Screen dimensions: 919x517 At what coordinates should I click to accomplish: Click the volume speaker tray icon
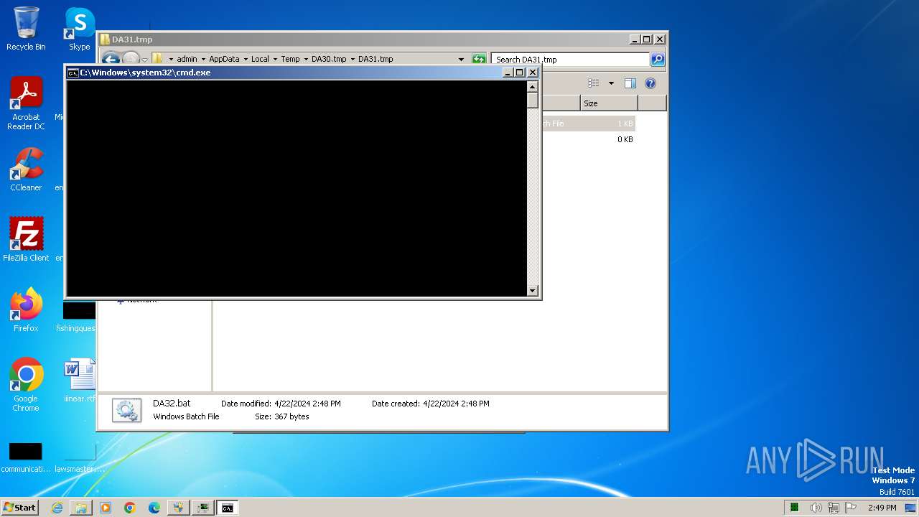click(x=816, y=508)
